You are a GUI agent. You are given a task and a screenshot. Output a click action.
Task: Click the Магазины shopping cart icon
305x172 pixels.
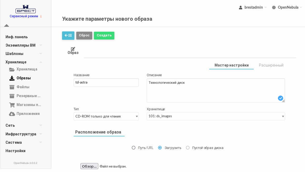tap(12, 105)
